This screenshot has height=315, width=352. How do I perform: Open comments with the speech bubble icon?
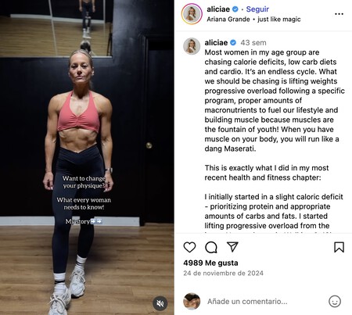point(211,247)
